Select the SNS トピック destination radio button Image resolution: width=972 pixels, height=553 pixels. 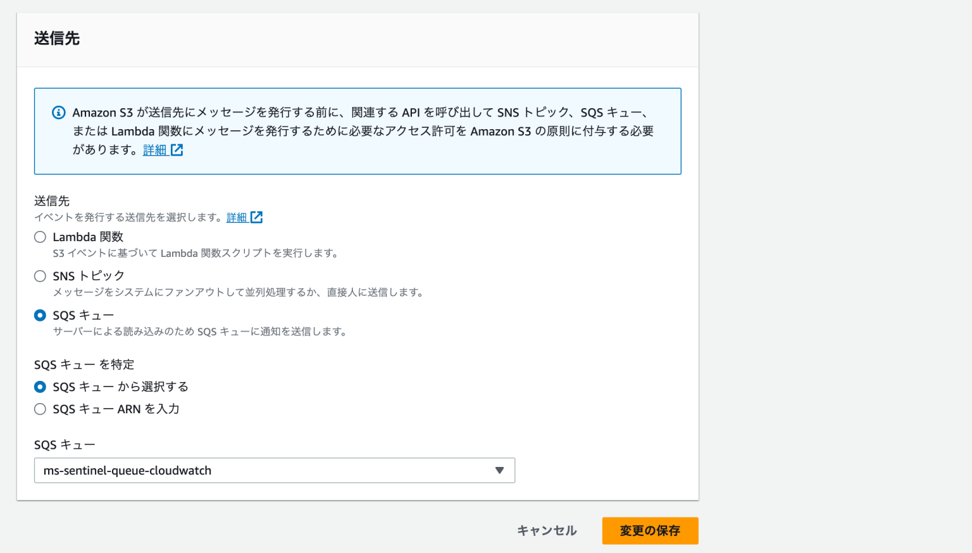click(40, 276)
